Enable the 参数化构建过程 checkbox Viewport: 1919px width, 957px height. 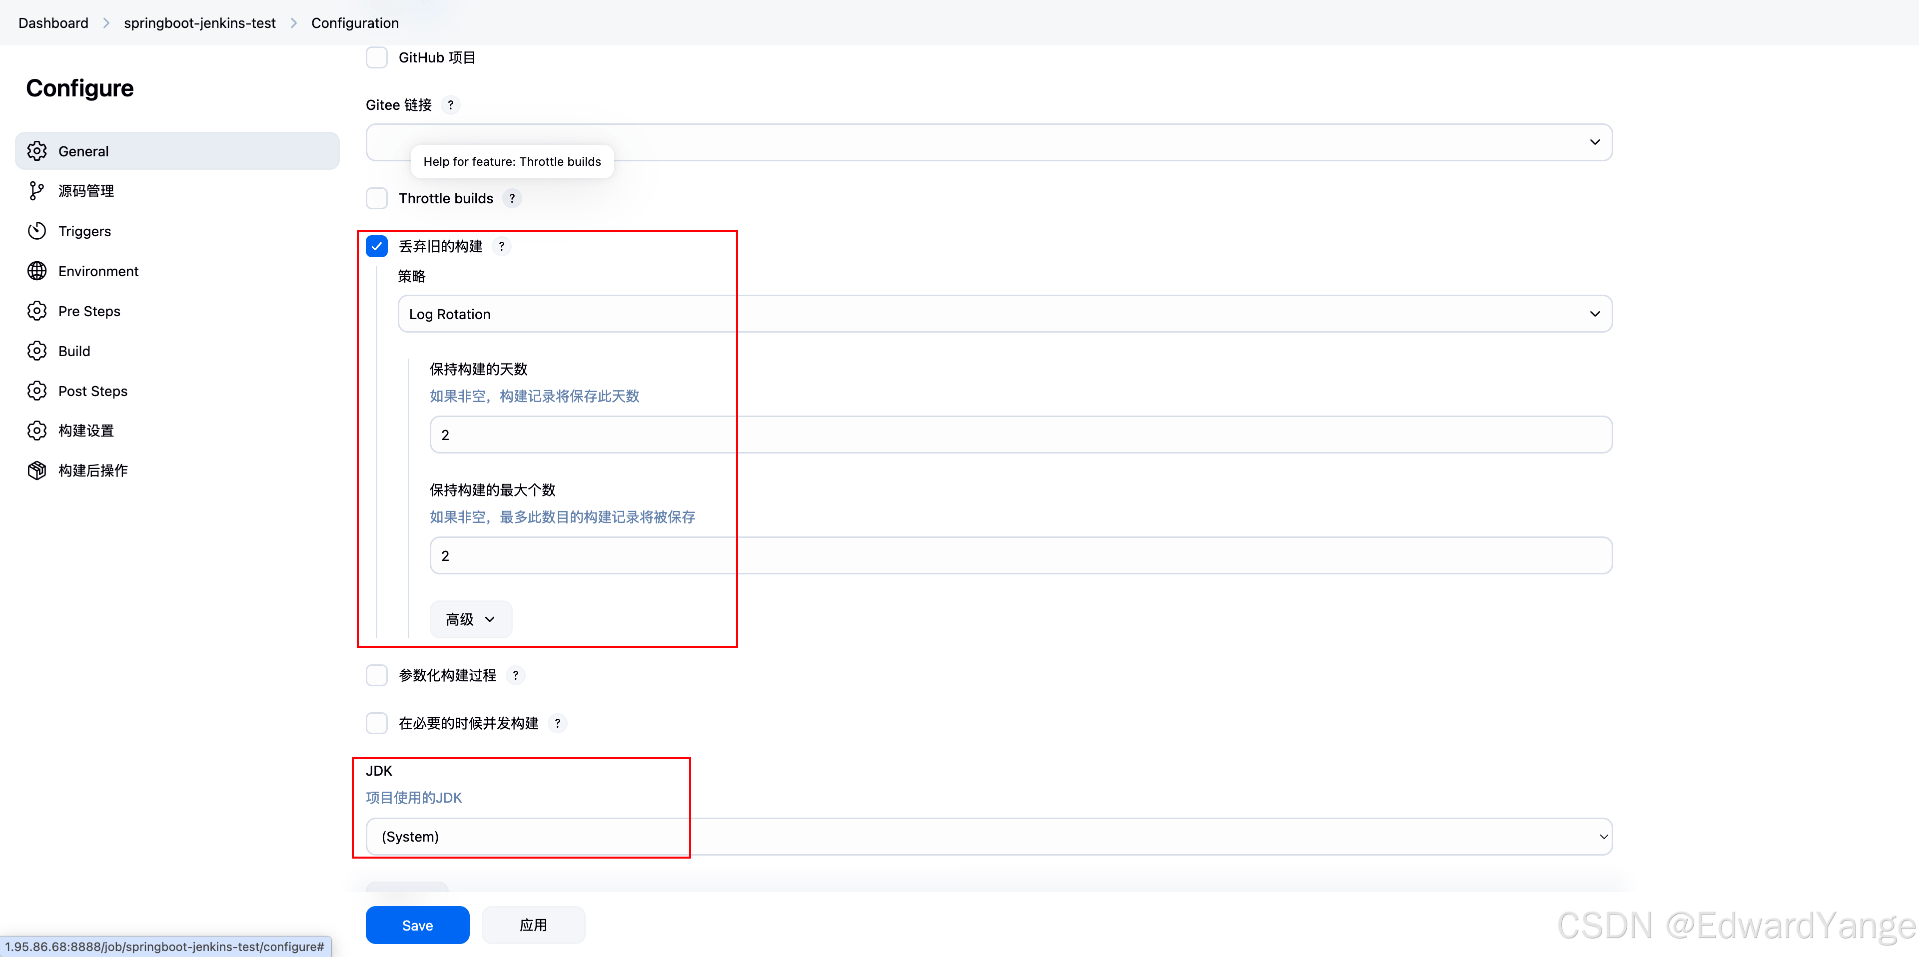click(x=377, y=675)
